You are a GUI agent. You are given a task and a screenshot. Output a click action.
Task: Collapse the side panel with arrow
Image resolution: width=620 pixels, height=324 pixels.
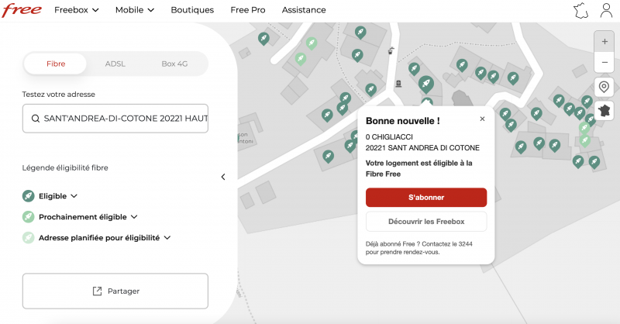click(x=223, y=177)
